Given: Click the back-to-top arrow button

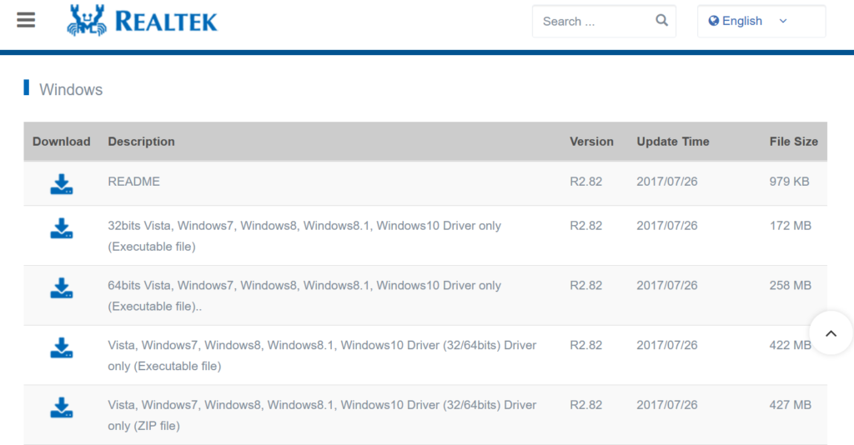Looking at the screenshot, I should [831, 333].
